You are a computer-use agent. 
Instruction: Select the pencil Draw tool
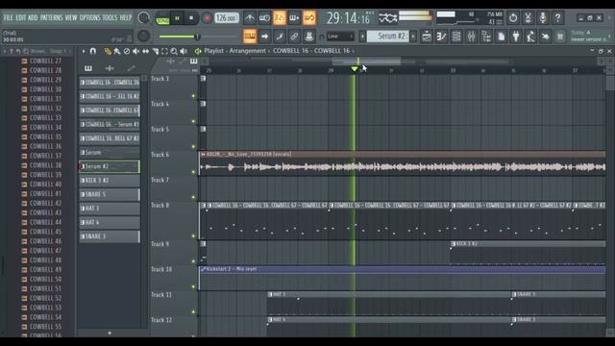[x=108, y=51]
